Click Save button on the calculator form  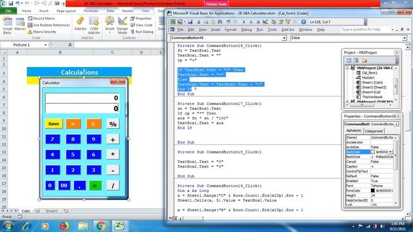pos(54,124)
